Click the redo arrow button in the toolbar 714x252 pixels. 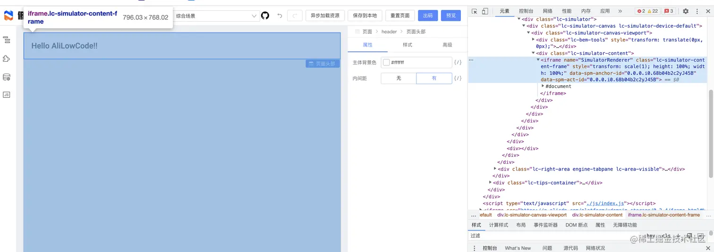tap(295, 16)
